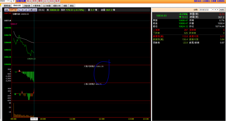
Task: Click the 漲停家 5 value
Action: 224,30
